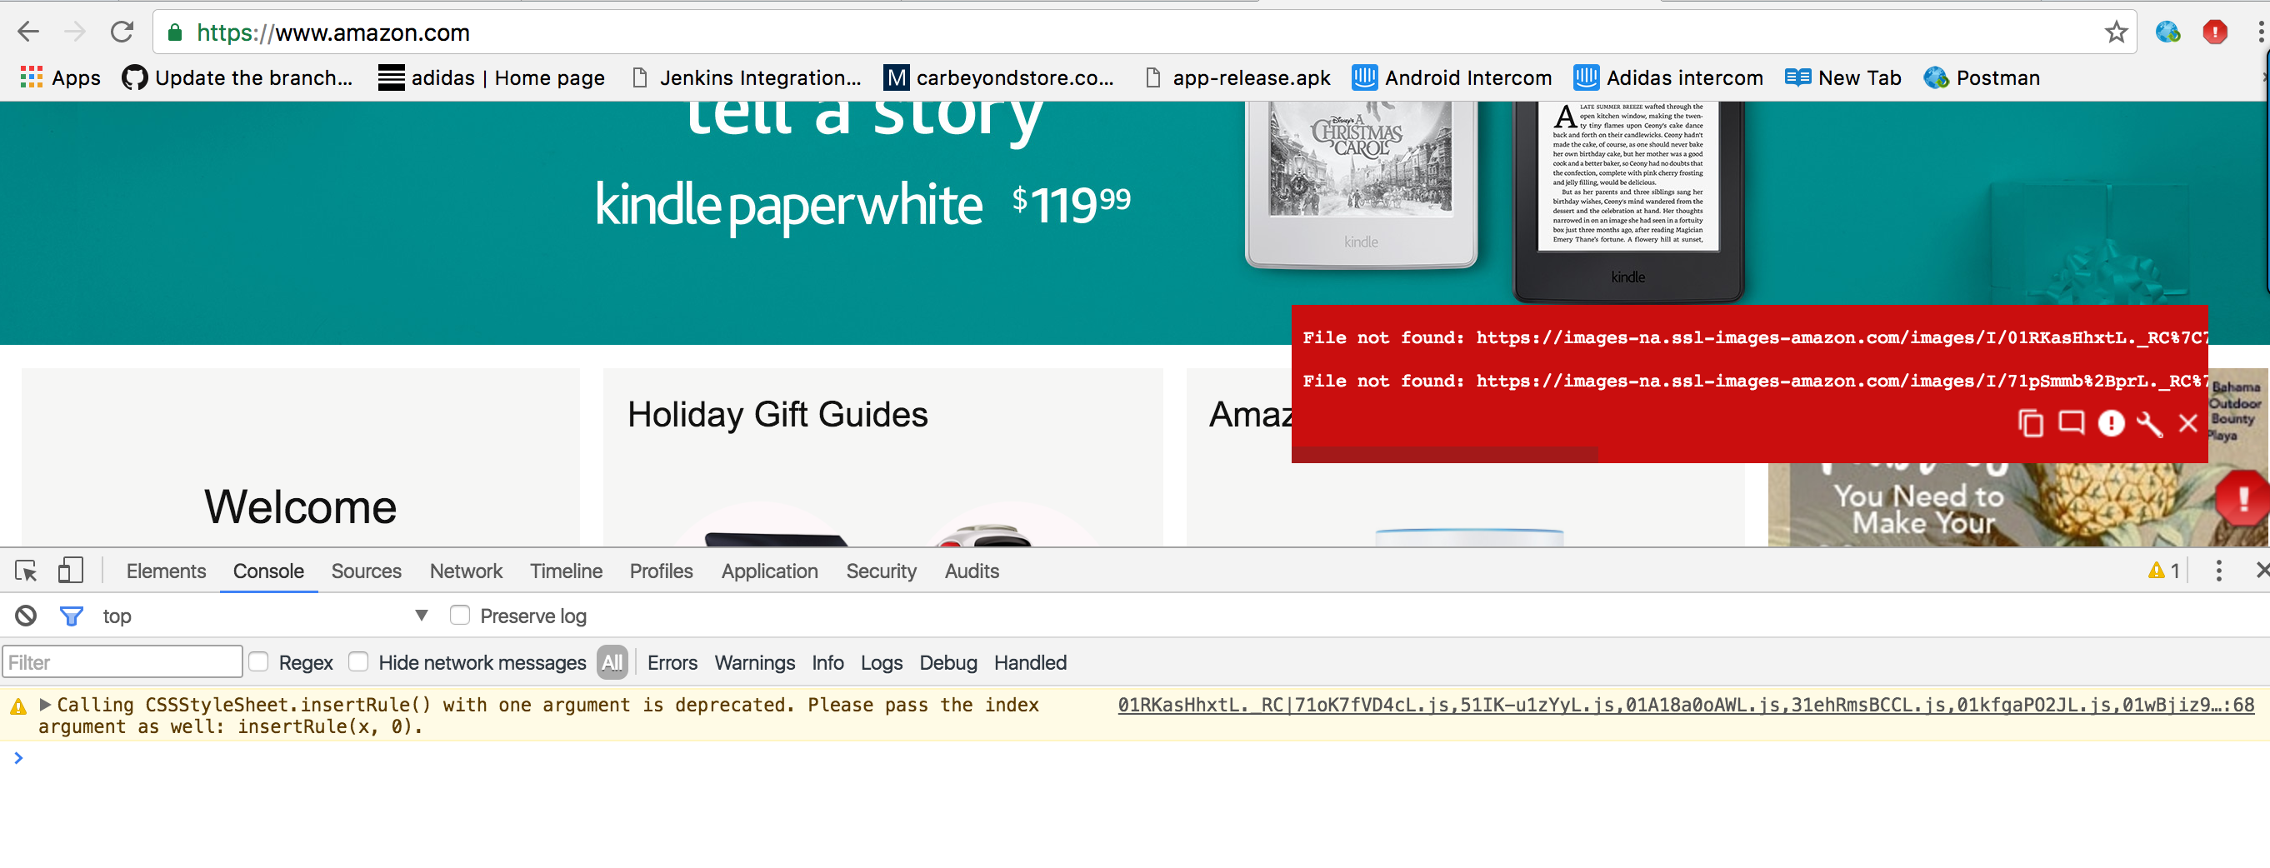Switch to the Network tab
Viewport: 2270px width, 868px height.
tap(465, 571)
